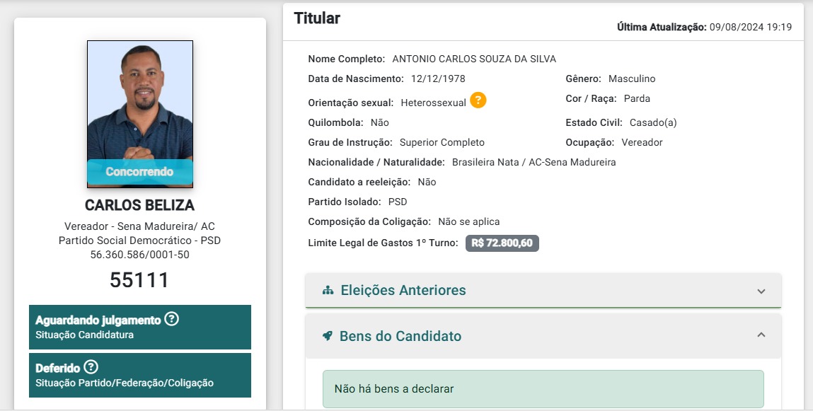Expand Eleições Anteriores with the chevron arrow
The width and height of the screenshot is (813, 411).
[761, 291]
